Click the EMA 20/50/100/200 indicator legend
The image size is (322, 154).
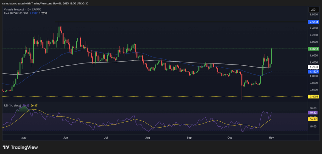pyautogui.click(x=16, y=13)
